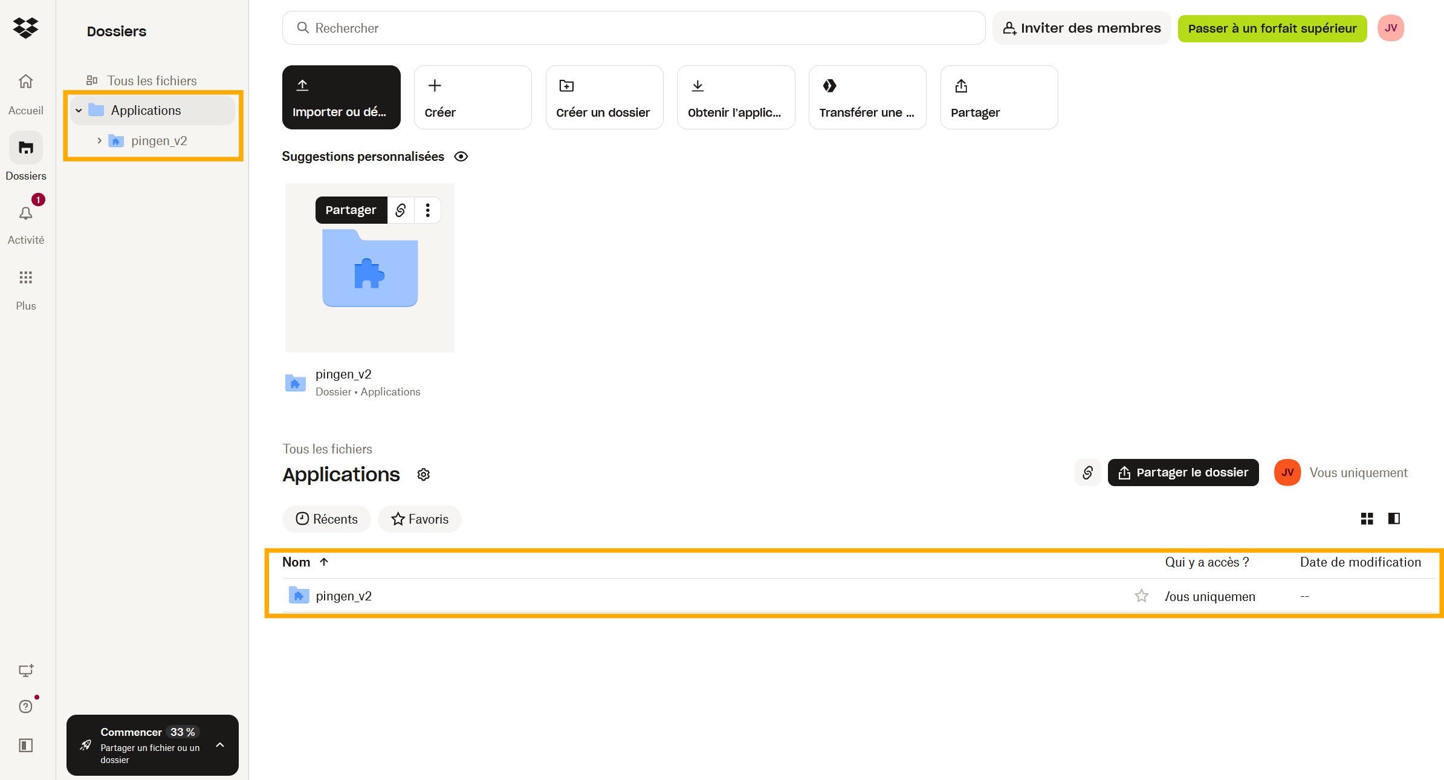
Task: Open Applications folder settings gear
Action: [424, 475]
